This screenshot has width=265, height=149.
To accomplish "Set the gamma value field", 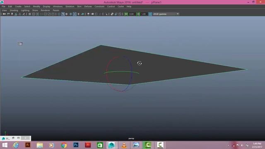I will (144, 14).
